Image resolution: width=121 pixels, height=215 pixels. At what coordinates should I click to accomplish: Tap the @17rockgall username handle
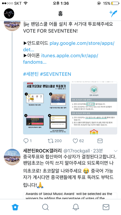(76, 151)
